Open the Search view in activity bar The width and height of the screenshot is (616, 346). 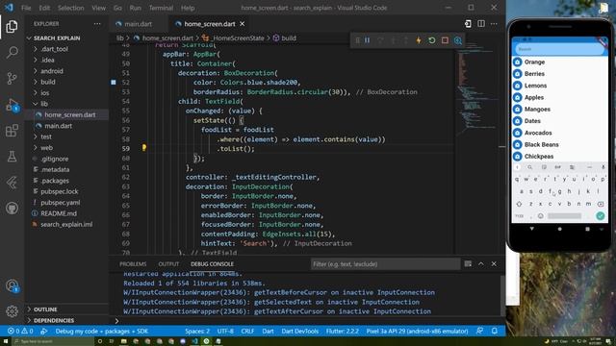click(12, 52)
